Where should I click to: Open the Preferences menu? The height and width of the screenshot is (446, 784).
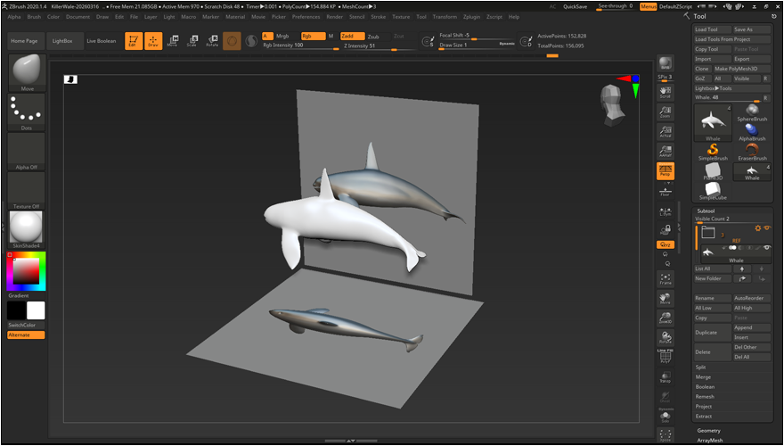pos(306,16)
